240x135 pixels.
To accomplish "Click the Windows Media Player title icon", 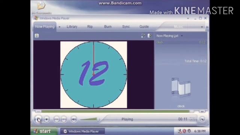I will coord(36,18).
